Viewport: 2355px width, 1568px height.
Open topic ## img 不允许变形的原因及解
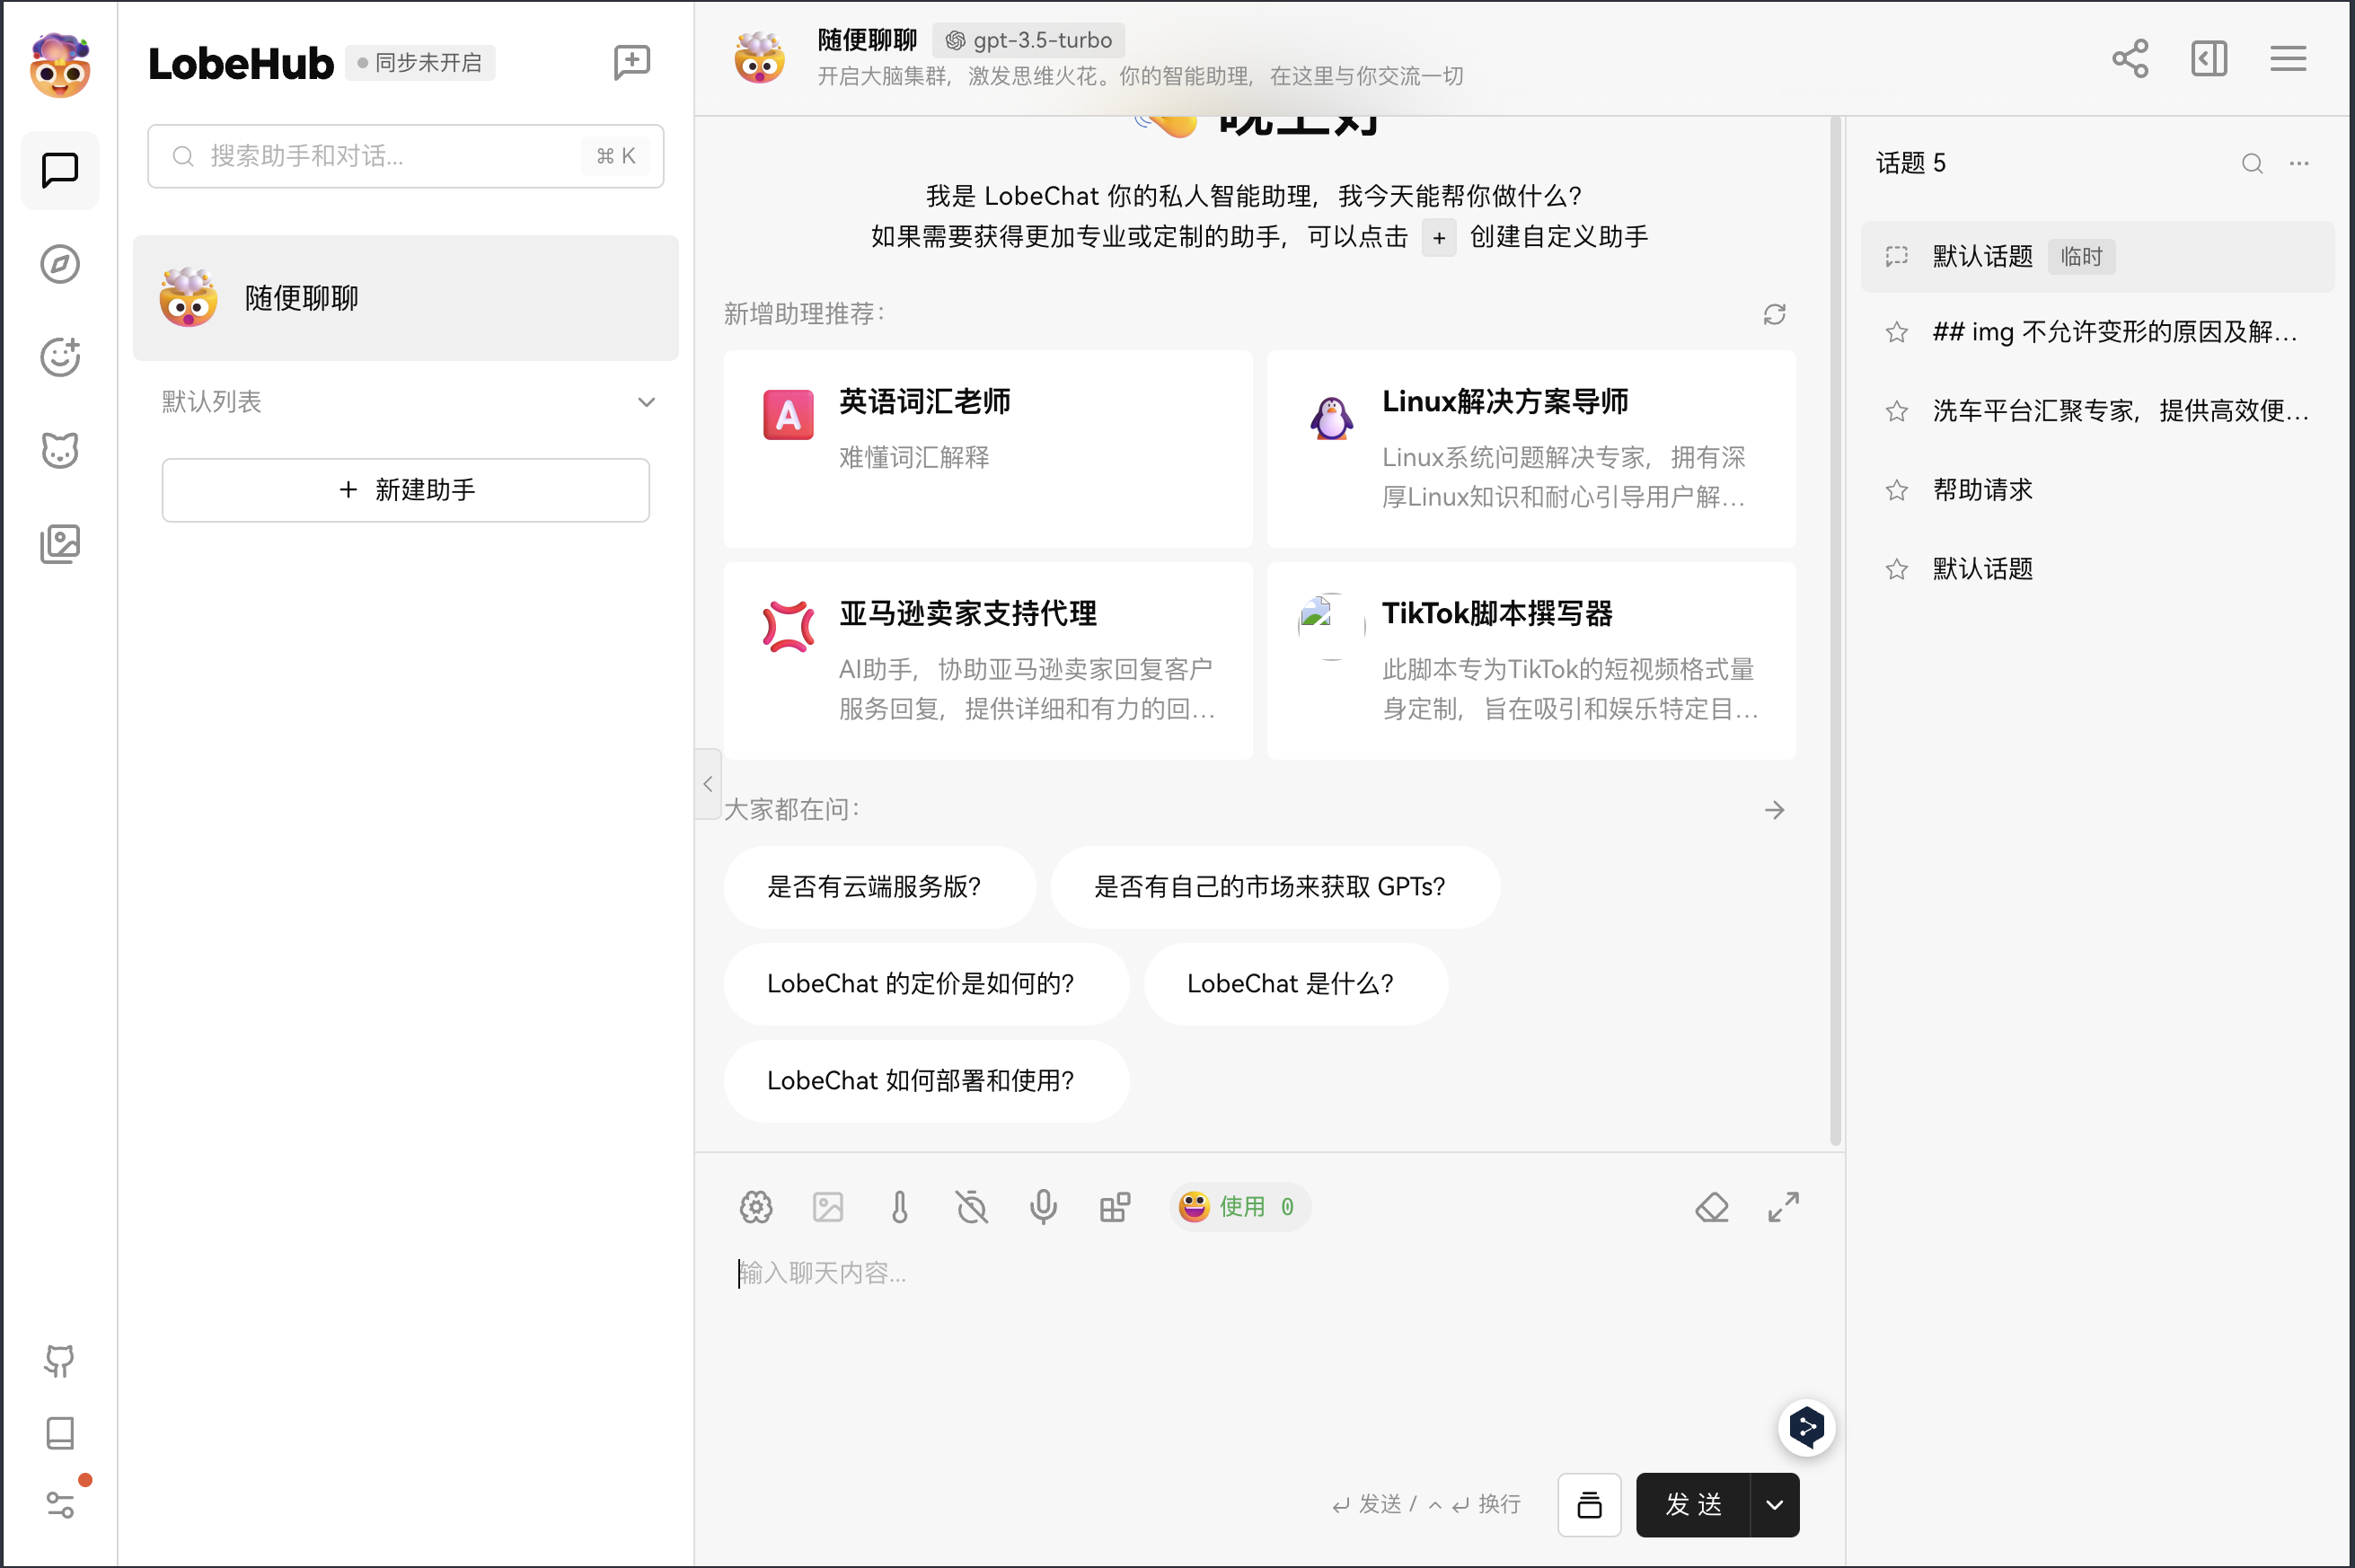[x=2097, y=332]
